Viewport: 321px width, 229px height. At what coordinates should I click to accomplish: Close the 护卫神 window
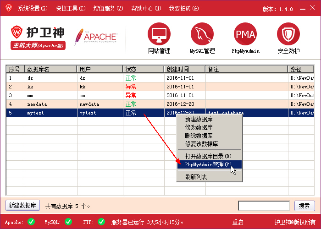(x=312, y=8)
